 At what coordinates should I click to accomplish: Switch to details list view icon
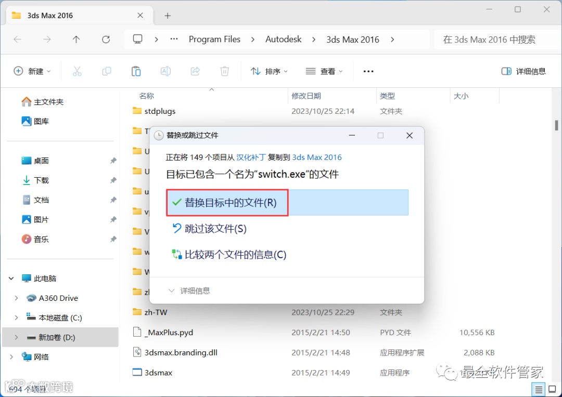point(539,389)
